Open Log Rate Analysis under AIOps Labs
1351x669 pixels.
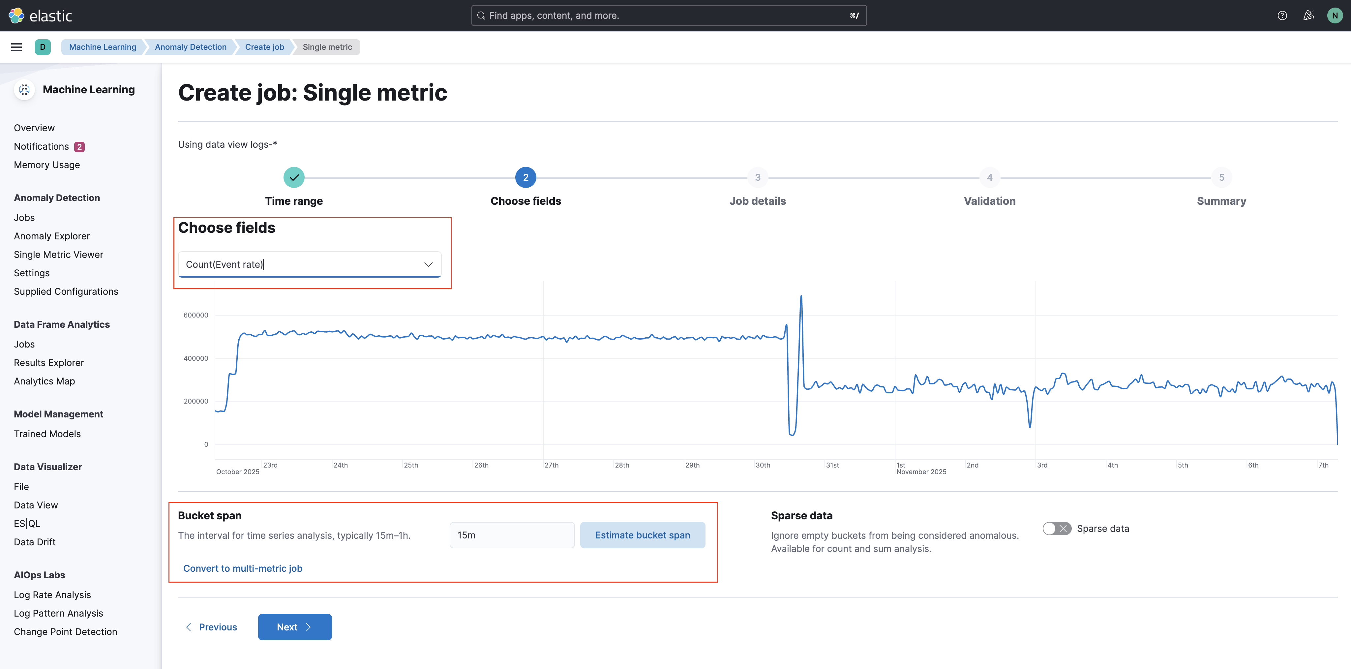52,594
